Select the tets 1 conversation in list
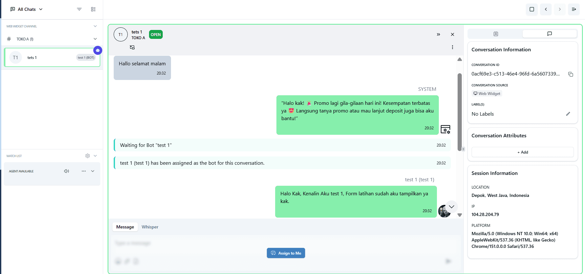Viewport: 585px width, 274px height. pos(52,57)
